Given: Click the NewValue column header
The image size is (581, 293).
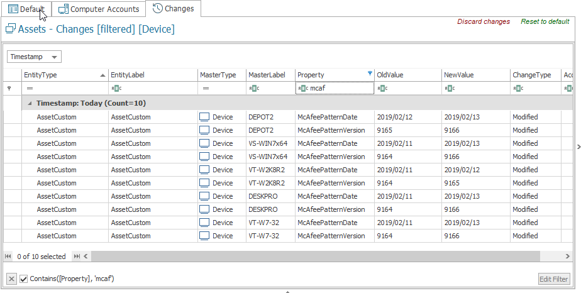Looking at the screenshot, I should click(476, 75).
